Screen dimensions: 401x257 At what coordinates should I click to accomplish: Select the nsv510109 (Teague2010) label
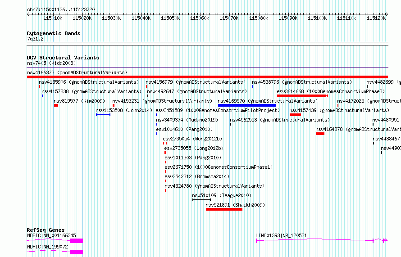click(222, 195)
